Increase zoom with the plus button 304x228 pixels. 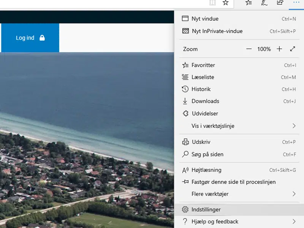point(279,49)
